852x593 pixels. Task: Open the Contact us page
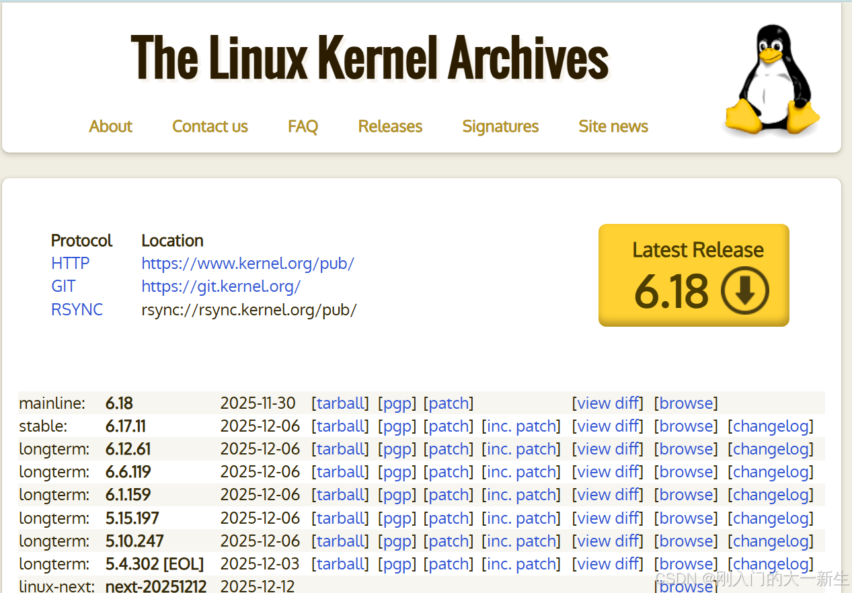[210, 126]
